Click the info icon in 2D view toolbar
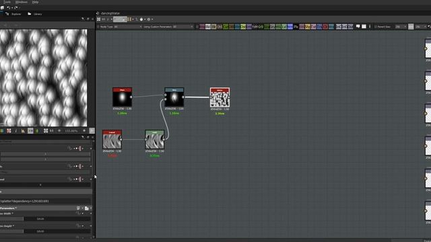 (15, 131)
